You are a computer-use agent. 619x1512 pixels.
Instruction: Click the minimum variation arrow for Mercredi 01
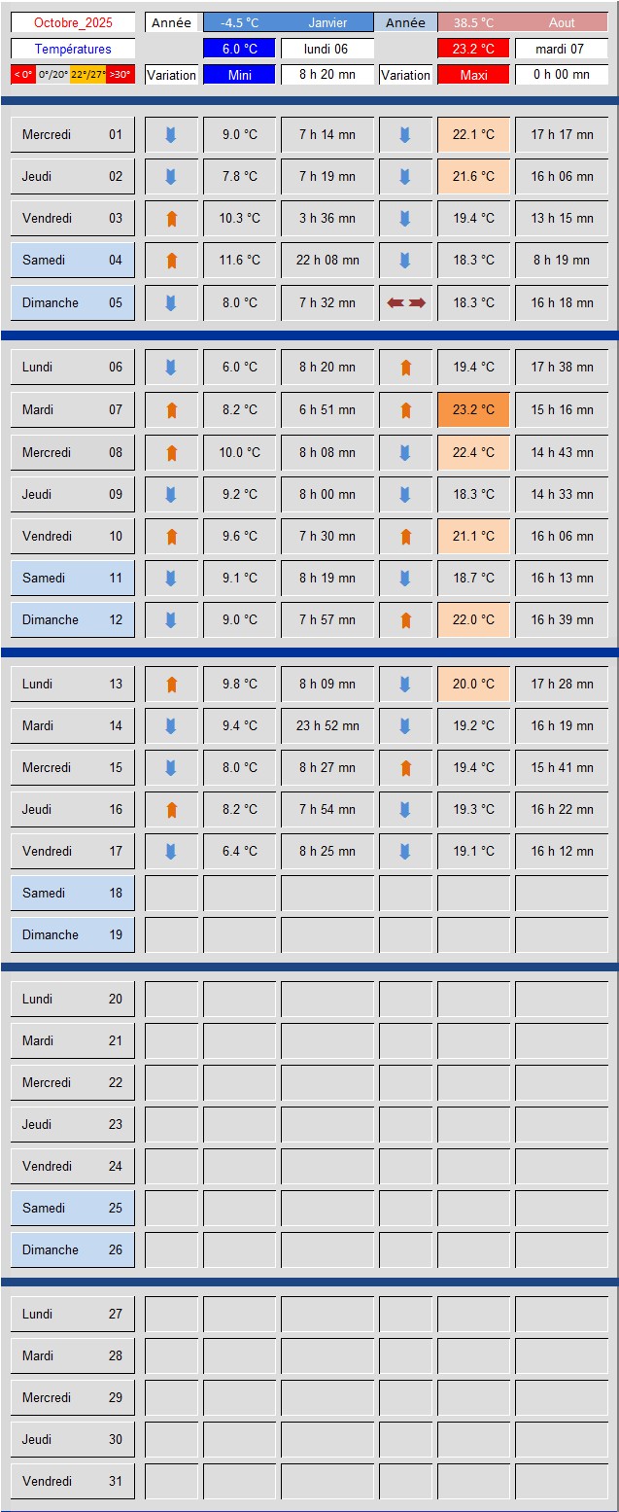click(x=171, y=135)
